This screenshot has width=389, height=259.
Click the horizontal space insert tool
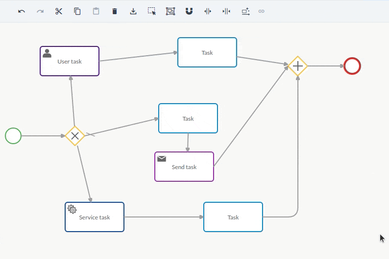point(208,11)
